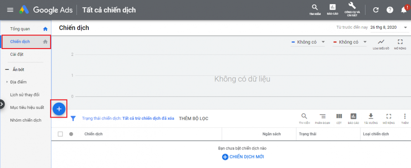Open Nhóm chiến dịch

tap(25, 120)
